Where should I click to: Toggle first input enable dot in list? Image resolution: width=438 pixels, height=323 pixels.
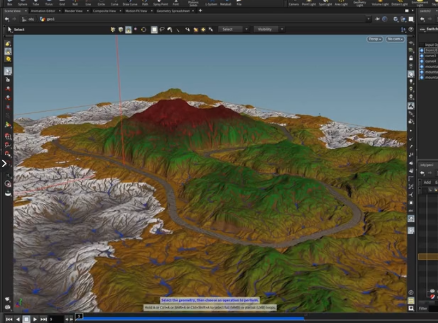(x=422, y=50)
